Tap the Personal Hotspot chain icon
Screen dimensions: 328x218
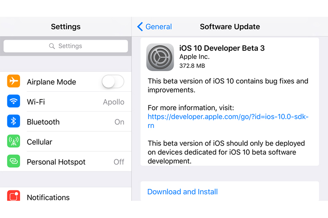click(14, 162)
